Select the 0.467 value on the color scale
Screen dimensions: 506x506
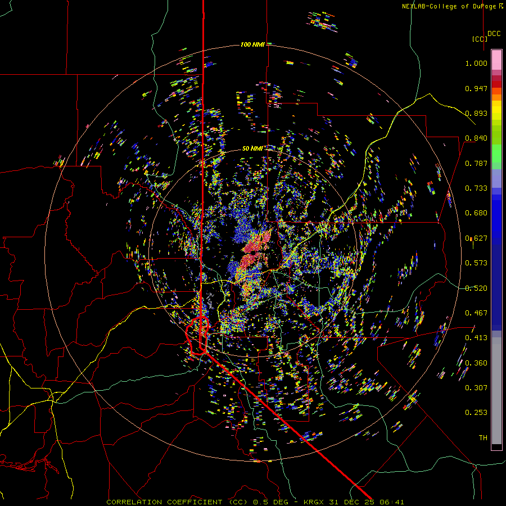click(x=476, y=313)
